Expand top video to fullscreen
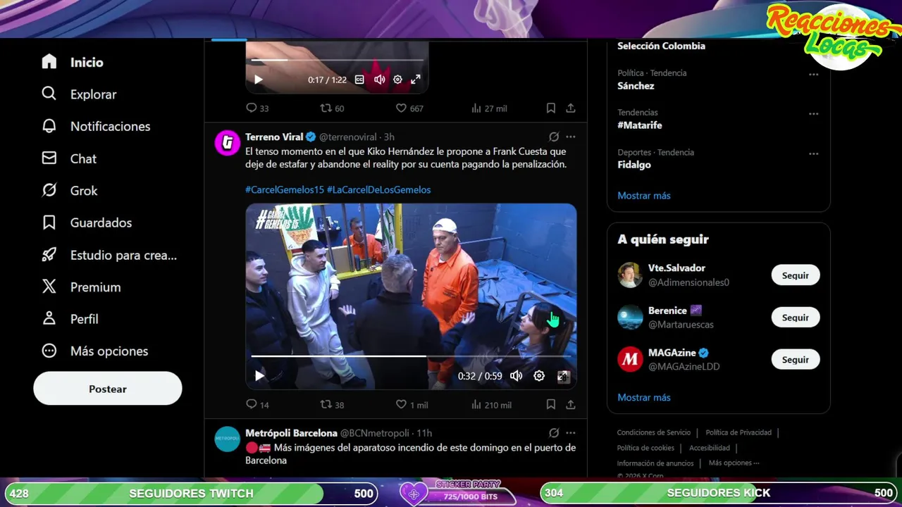 coord(416,80)
